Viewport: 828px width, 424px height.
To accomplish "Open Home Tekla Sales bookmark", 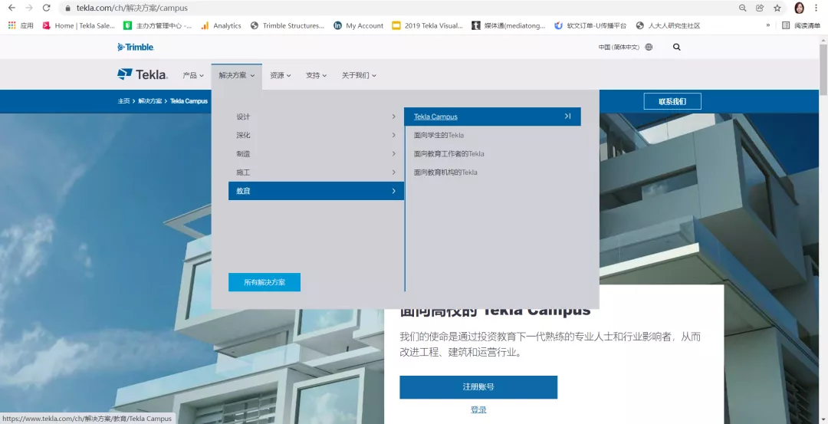I will 79,25.
